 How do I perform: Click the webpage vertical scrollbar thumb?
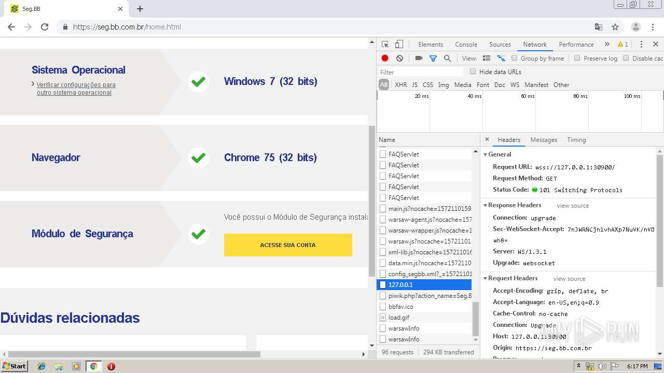click(371, 202)
